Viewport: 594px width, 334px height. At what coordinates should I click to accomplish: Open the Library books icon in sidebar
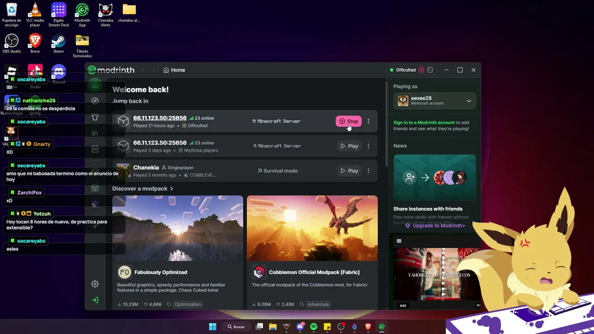click(x=95, y=133)
